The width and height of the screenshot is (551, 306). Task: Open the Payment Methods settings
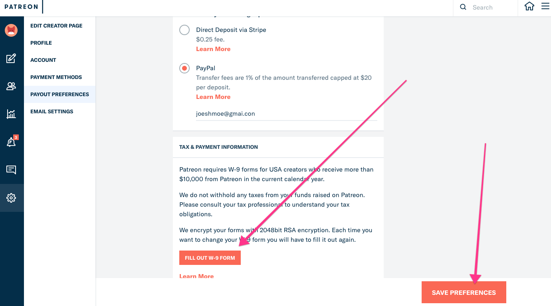point(56,77)
